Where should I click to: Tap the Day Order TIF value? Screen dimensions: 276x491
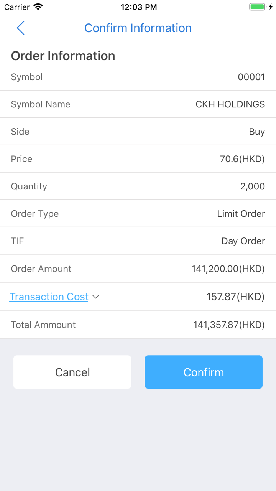[x=243, y=241]
